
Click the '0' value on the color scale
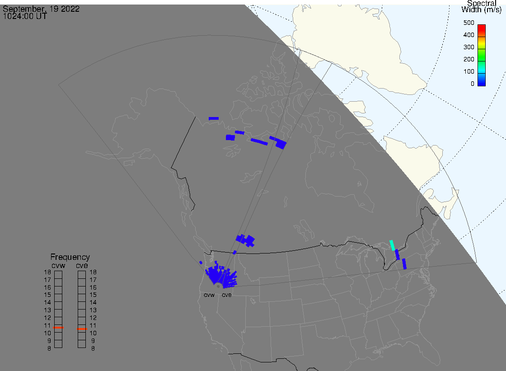point(473,84)
